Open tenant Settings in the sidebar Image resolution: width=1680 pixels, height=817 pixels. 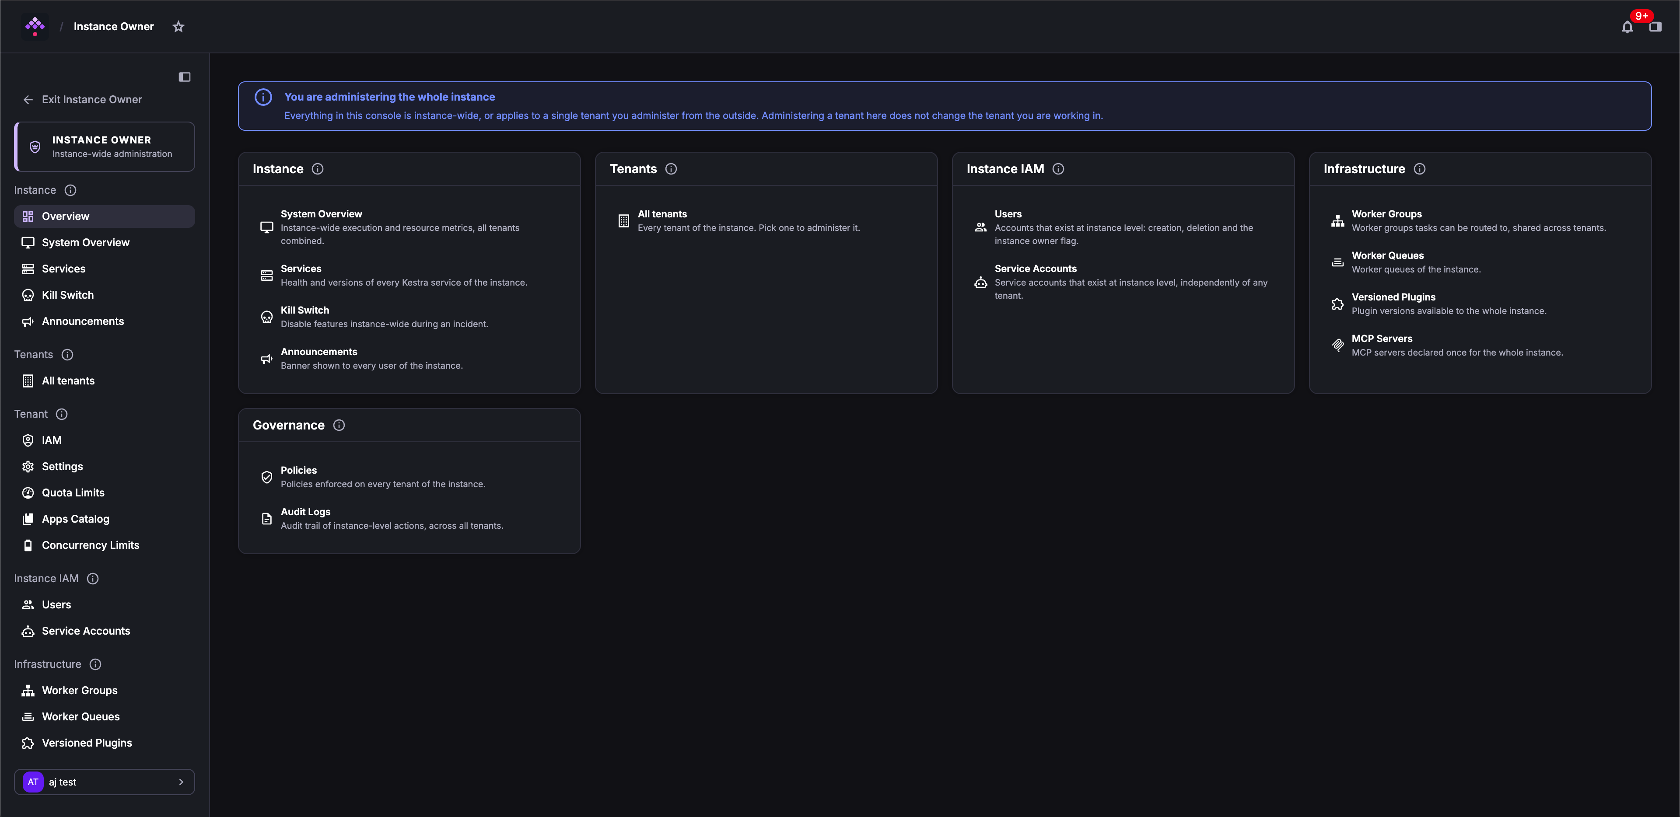105,466
